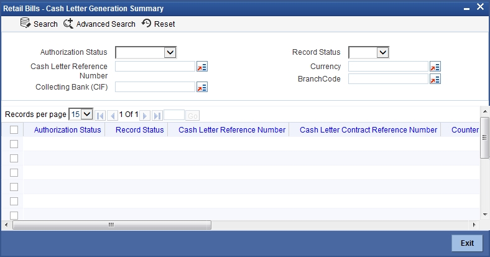Screen dimensions: 490x257
Task: Click the Search toolbar label
Action: pos(45,24)
